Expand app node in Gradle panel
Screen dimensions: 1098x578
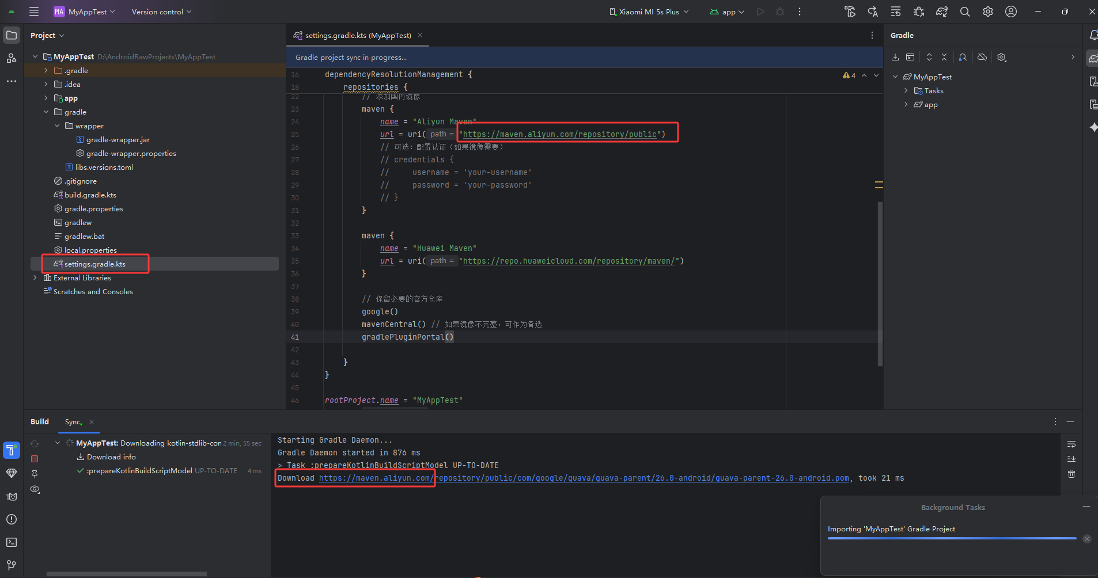(906, 104)
